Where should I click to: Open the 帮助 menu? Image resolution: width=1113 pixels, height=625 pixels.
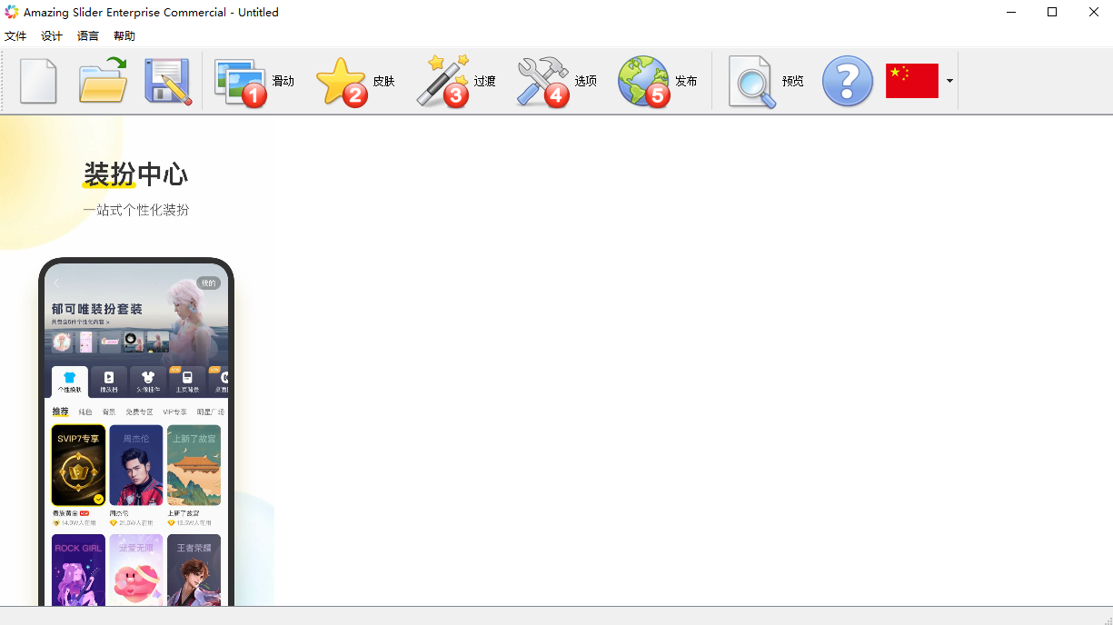tap(124, 36)
